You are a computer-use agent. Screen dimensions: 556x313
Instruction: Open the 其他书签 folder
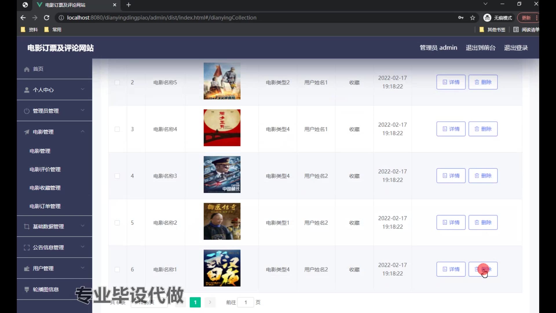pyautogui.click(x=492, y=30)
